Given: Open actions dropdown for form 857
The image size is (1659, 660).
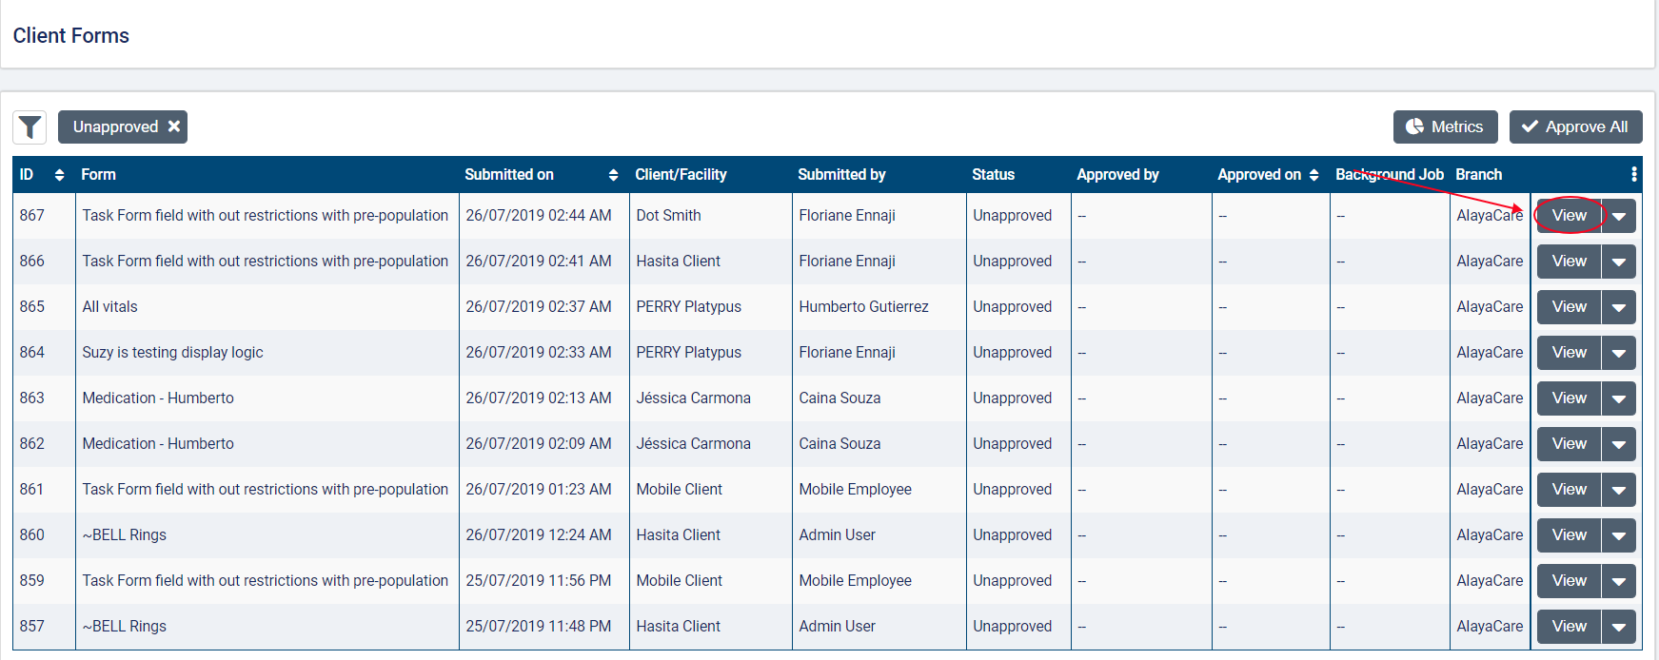Looking at the screenshot, I should [x=1619, y=627].
